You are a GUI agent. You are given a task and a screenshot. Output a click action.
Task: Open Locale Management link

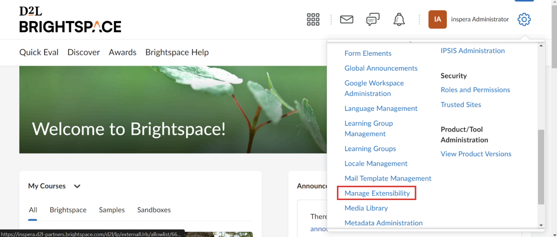point(376,164)
